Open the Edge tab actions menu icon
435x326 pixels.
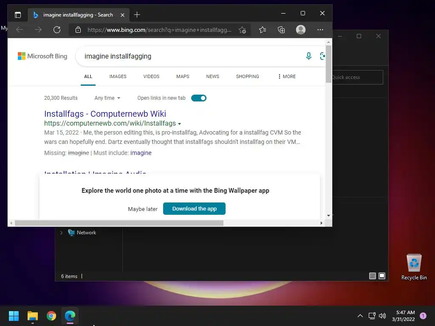coord(18,15)
